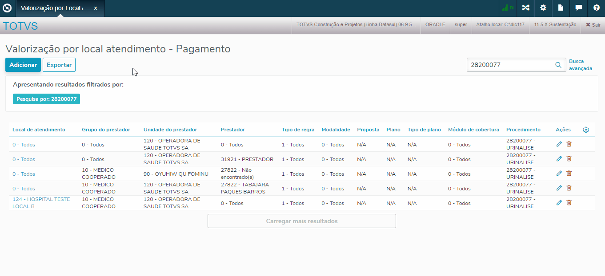The image size is (605, 276).
Task: Delete the first row with Grupo 0 - Todos, Prestador 0 - Todos
Action: point(569,144)
